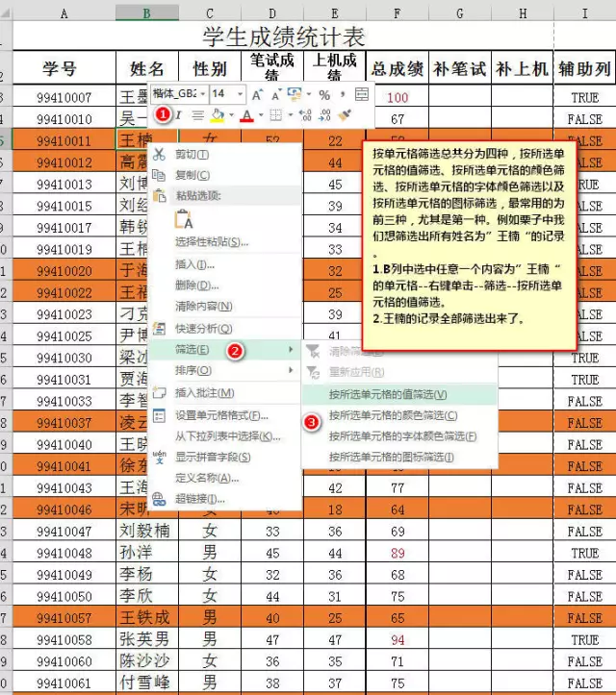The width and height of the screenshot is (616, 695).
Task: Apply borders with the borders icon
Action: (x=275, y=115)
